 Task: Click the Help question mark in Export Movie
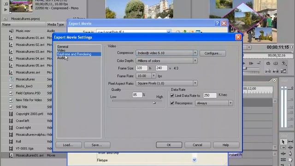click(217, 24)
